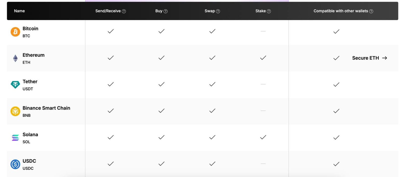Viewport: 404px width, 177px height.
Task: Click Bitcoin Stake dash indicator
Action: pyautogui.click(x=263, y=31)
